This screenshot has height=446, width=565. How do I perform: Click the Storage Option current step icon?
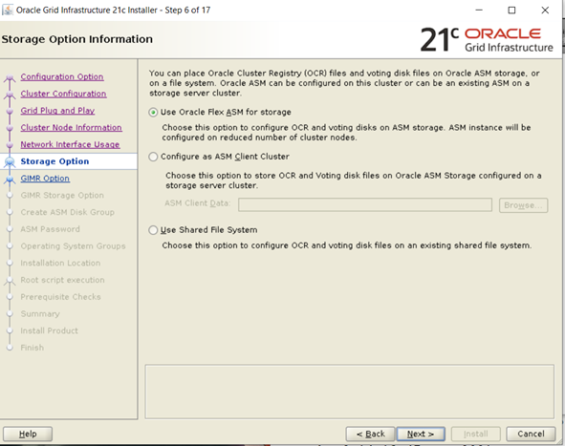(x=10, y=162)
